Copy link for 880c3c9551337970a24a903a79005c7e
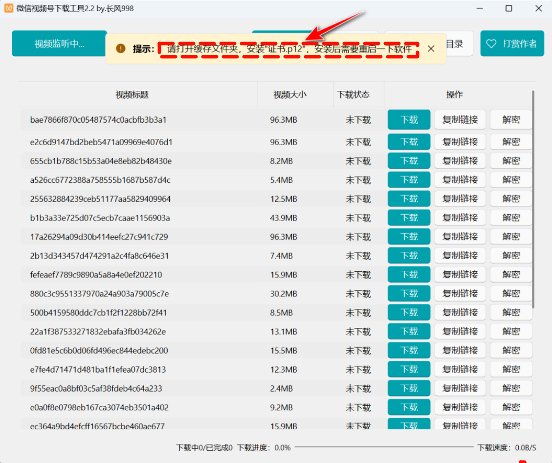The width and height of the screenshot is (552, 463). coord(460,294)
